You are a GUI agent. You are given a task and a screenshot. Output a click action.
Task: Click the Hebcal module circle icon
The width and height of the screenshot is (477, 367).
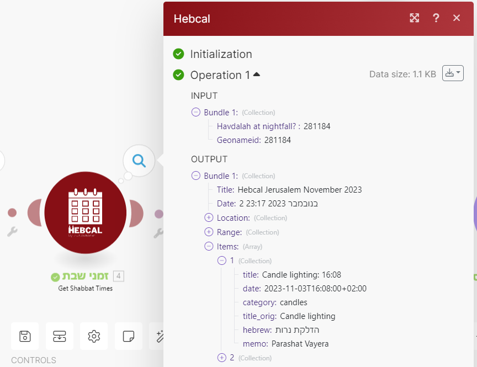point(86,212)
